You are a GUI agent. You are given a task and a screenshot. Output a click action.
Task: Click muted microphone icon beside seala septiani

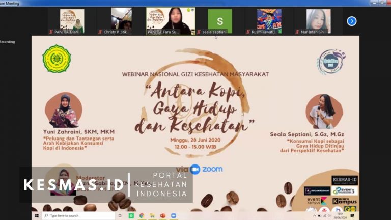tap(199, 32)
